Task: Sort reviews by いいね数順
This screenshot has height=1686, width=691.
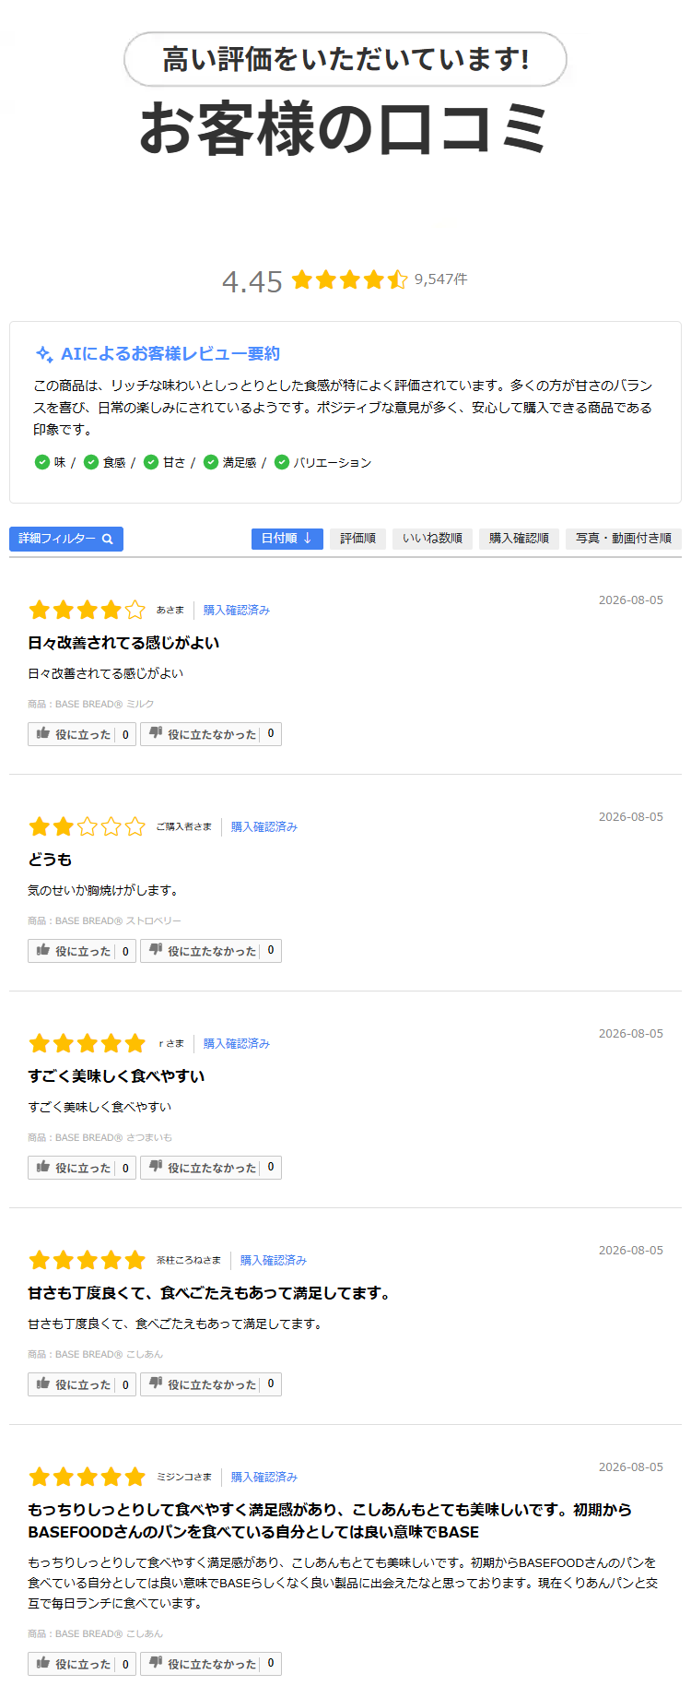Action: (432, 539)
